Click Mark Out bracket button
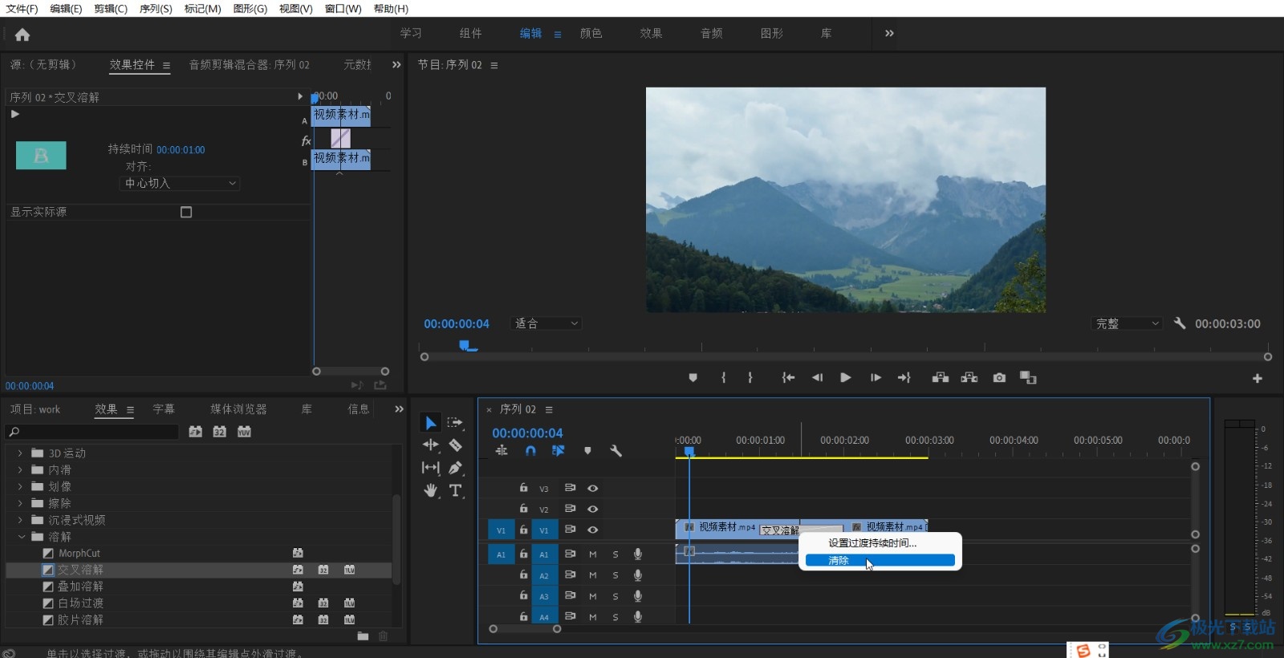The width and height of the screenshot is (1284, 658). 750,378
